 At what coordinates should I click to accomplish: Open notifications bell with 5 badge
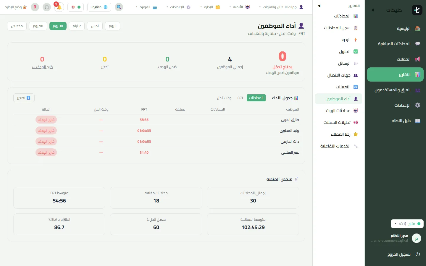click(59, 7)
